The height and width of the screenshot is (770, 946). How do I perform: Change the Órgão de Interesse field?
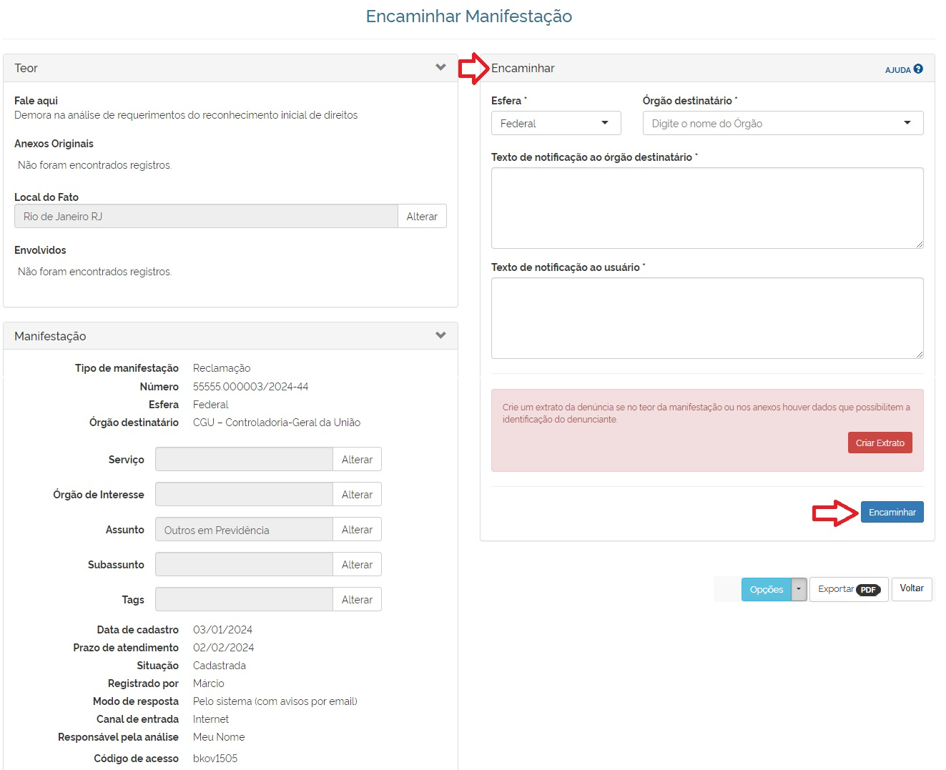click(x=357, y=495)
